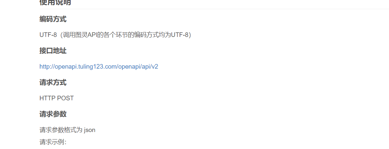This screenshot has width=389, height=149.
Task: Click 请求参数格式为 text before json
Action: [61, 130]
